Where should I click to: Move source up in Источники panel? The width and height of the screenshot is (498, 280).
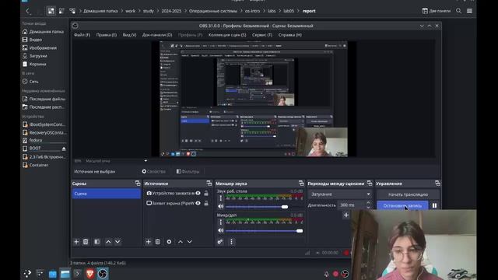click(181, 242)
